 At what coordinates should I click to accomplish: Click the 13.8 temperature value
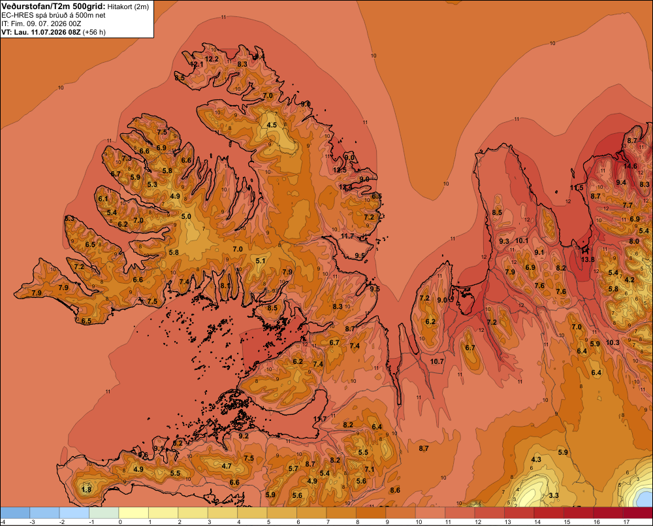[x=588, y=259]
